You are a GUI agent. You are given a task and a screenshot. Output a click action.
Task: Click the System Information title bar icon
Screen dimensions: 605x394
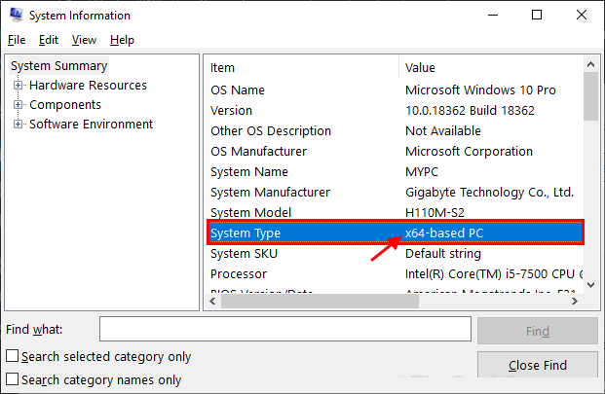pos(14,16)
